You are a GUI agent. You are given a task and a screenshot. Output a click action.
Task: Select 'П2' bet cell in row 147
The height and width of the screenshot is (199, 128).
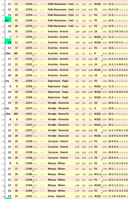tap(96, 15)
